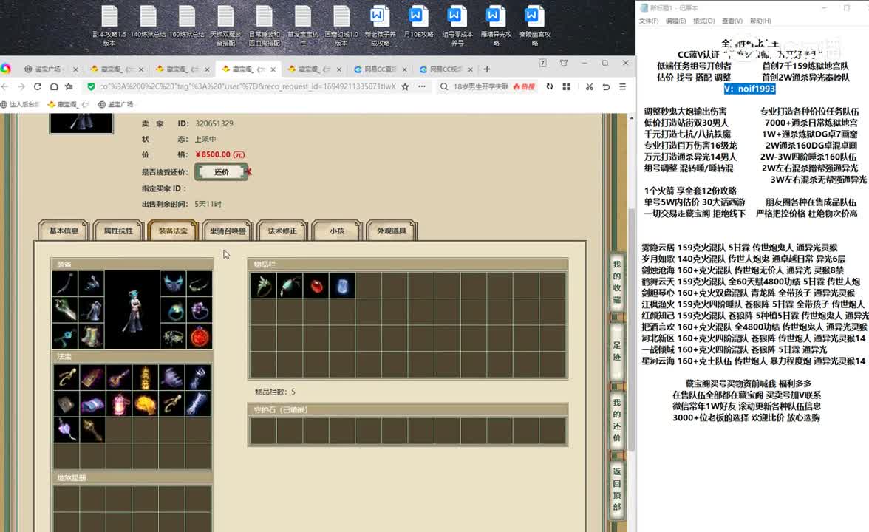Click the browser undo-close-tab arrow icon
Viewport: 869px width, 532px height.
pyautogui.click(x=606, y=86)
